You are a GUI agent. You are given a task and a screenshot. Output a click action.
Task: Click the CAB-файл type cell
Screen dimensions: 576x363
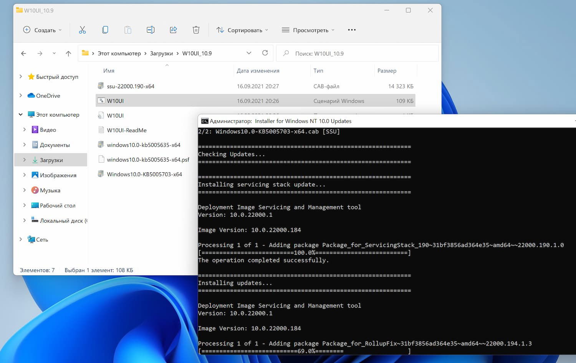pyautogui.click(x=326, y=86)
